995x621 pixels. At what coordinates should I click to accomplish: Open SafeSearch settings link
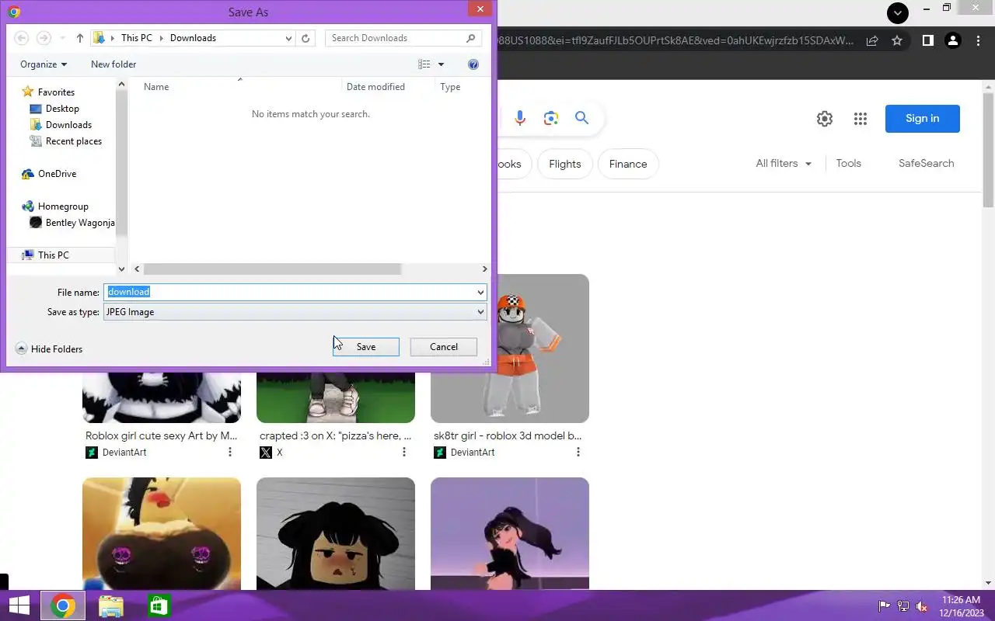[927, 164]
